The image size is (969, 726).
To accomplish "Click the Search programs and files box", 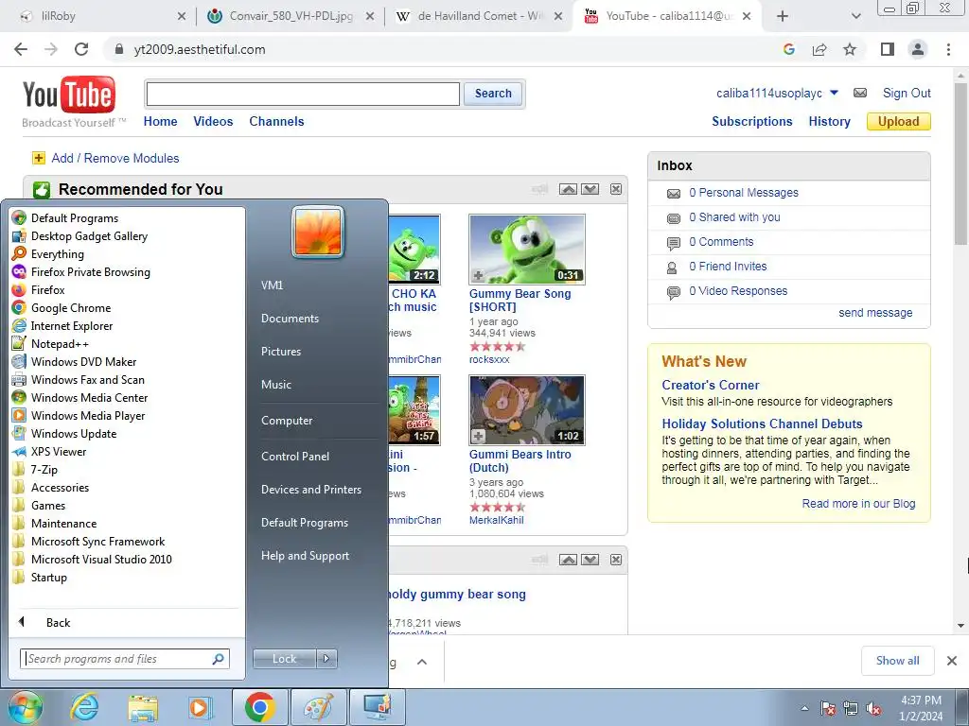I will [125, 659].
